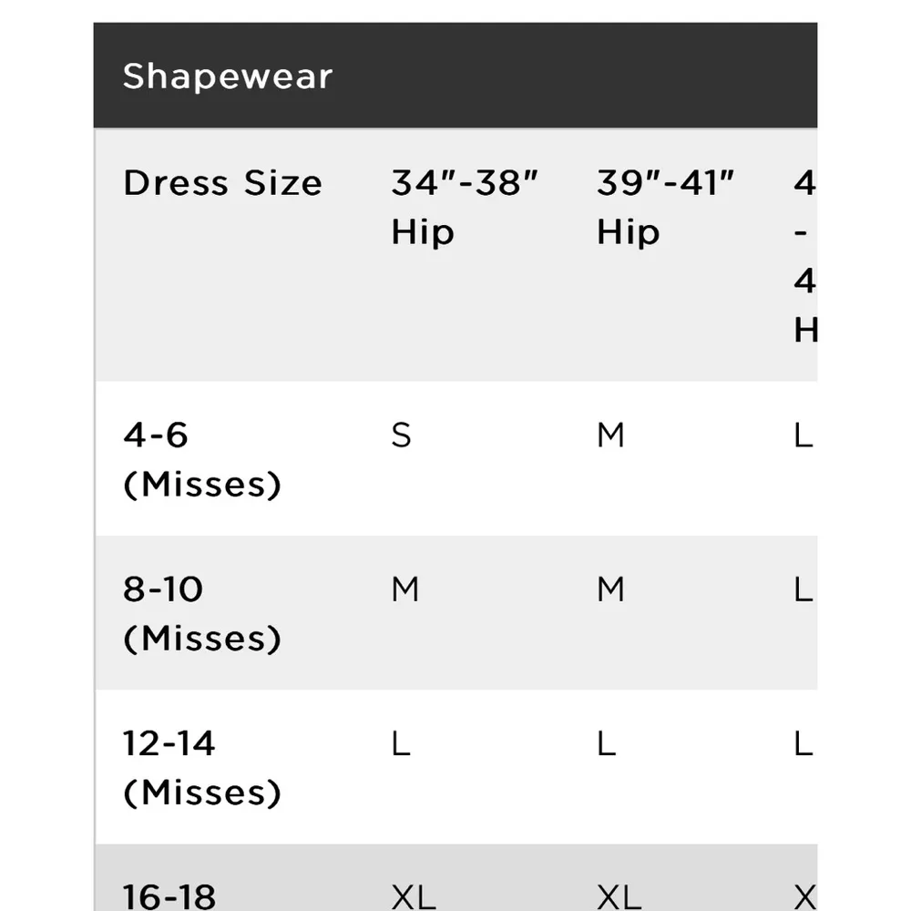Click L in third column for 8-10 Misses
This screenshot has height=911, width=911.
click(x=803, y=590)
